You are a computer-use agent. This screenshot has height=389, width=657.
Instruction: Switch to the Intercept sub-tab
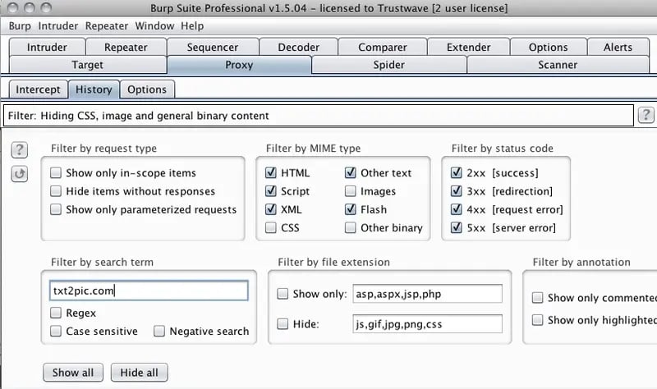(x=38, y=89)
